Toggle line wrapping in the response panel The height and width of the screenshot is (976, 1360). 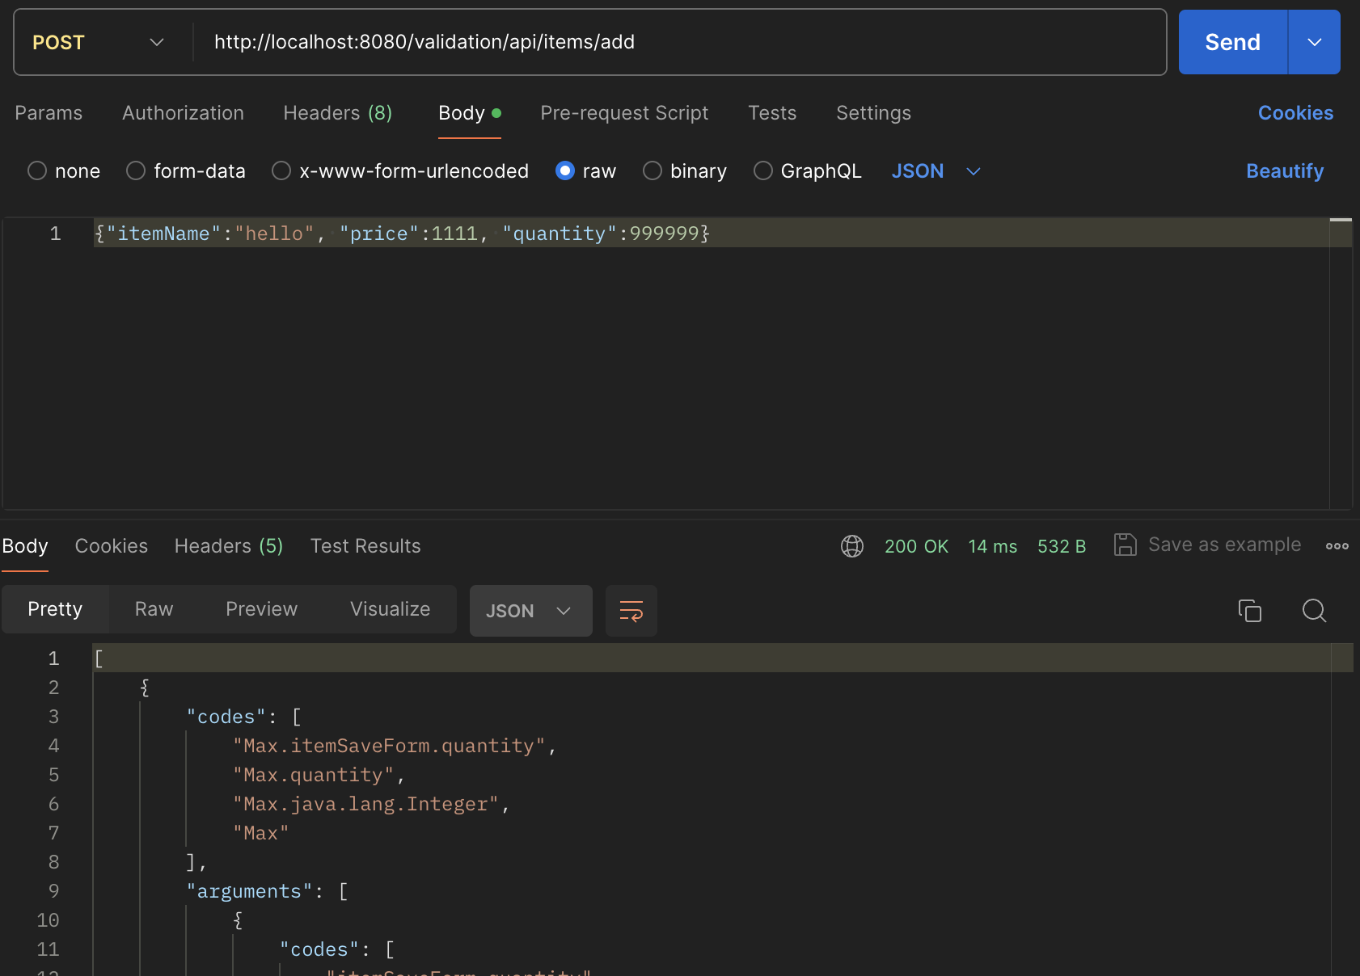click(631, 611)
